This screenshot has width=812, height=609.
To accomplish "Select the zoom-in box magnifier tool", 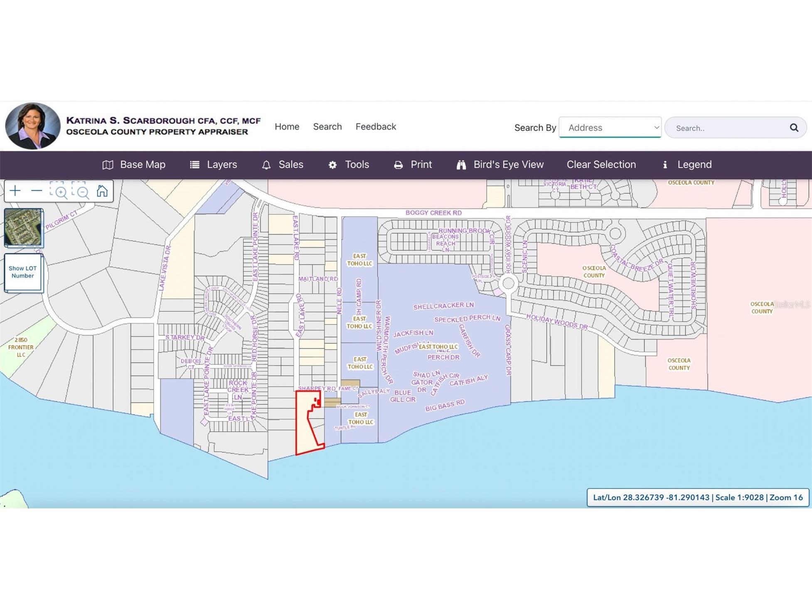I will point(59,191).
